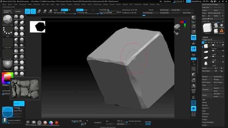Expand the Bevel Pro section

pos(206,108)
